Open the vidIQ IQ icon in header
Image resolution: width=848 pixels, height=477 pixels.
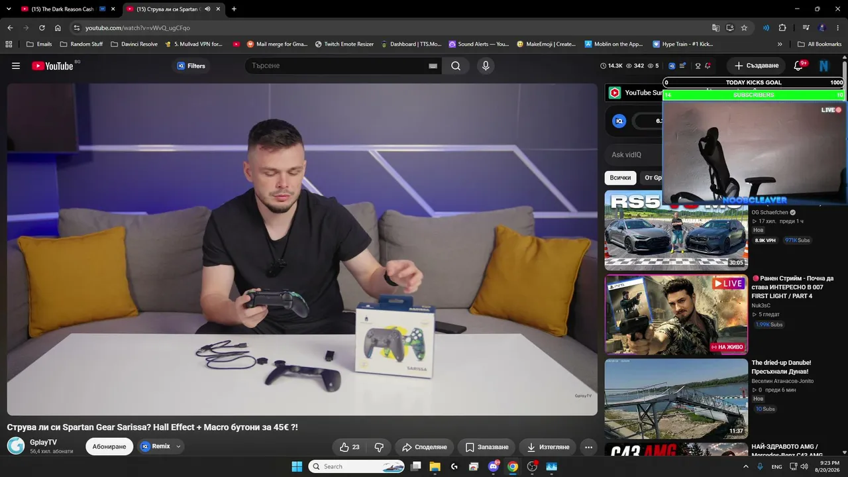[x=672, y=66]
